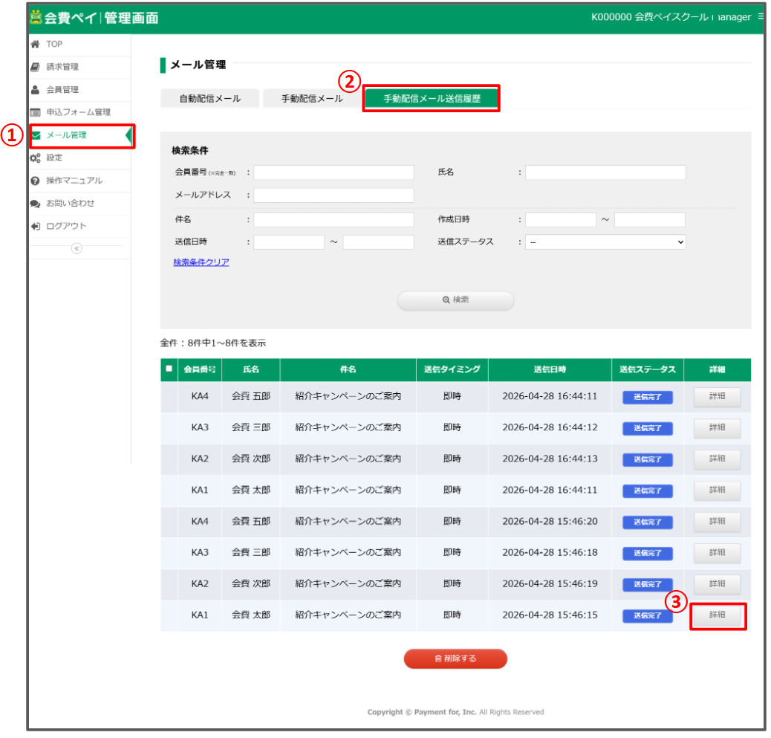Open 操作マニュアル in the sidebar menu
Screen dimensions: 771x738
[75, 181]
